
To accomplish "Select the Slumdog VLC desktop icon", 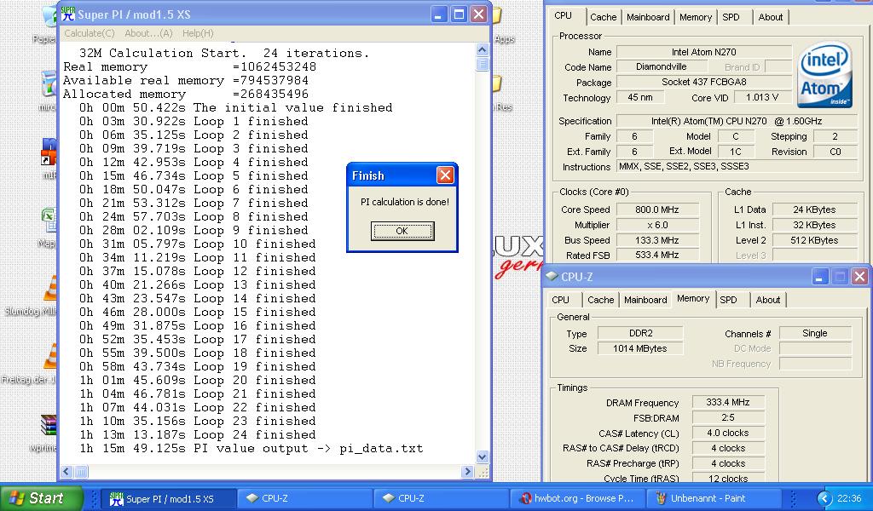I will 31,296.
